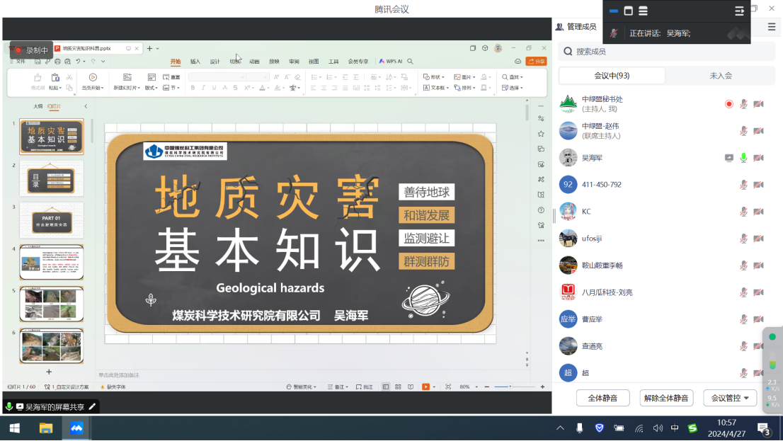
Task: Toggle microphone for 中绿盟秘书处
Action: click(743, 104)
